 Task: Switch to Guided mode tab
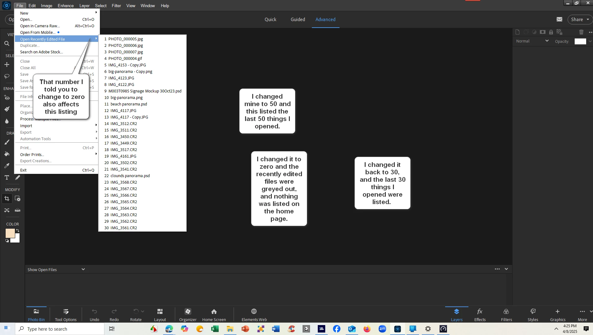(x=298, y=19)
